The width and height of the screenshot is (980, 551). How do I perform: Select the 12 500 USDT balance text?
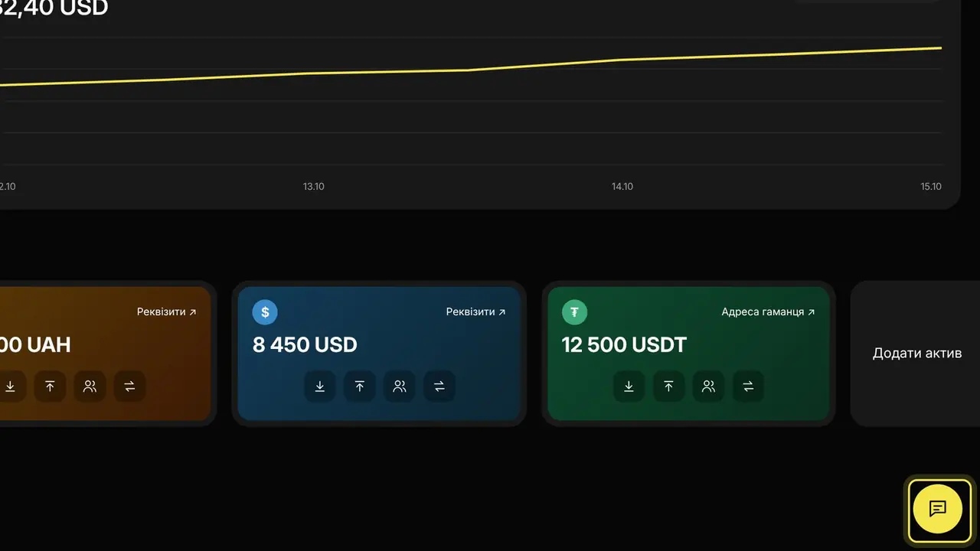[x=624, y=345]
